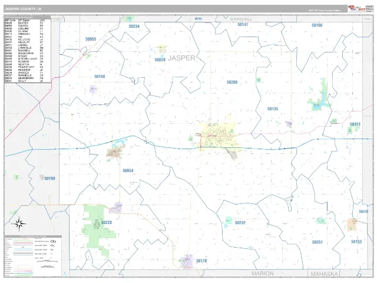The height and width of the screenshot is (283, 377).
Task: Click the MARSHALL county label
Action: pyautogui.click(x=241, y=19)
